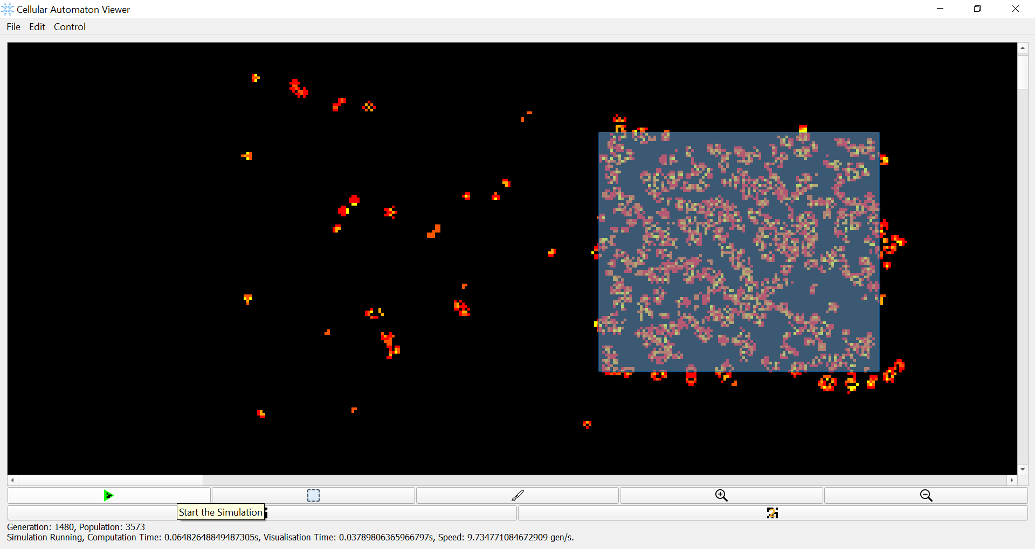This screenshot has width=1035, height=549.
Task: Choose the paintbrush drawing tool
Action: 517,495
